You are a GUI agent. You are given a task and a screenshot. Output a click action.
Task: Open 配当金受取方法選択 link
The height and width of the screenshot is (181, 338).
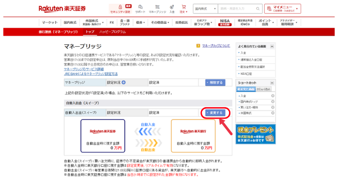click(x=253, y=67)
